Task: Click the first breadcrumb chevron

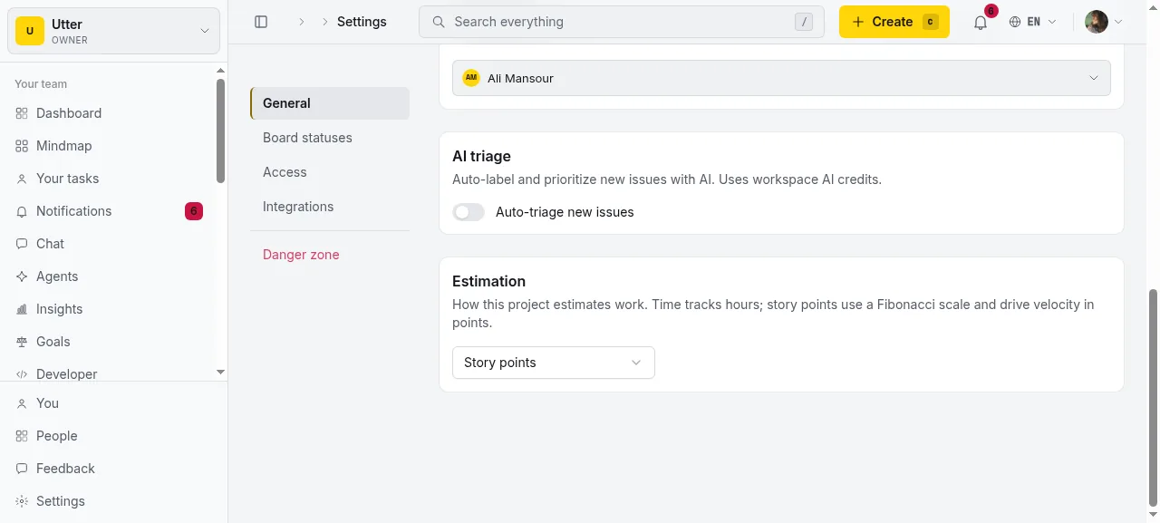Action: coord(302,22)
